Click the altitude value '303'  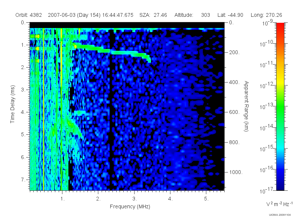tap(205, 15)
